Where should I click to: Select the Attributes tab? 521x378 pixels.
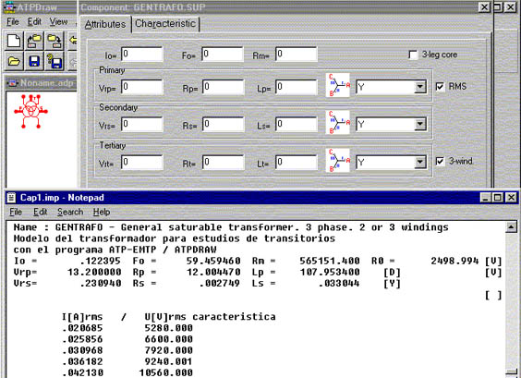click(x=105, y=24)
